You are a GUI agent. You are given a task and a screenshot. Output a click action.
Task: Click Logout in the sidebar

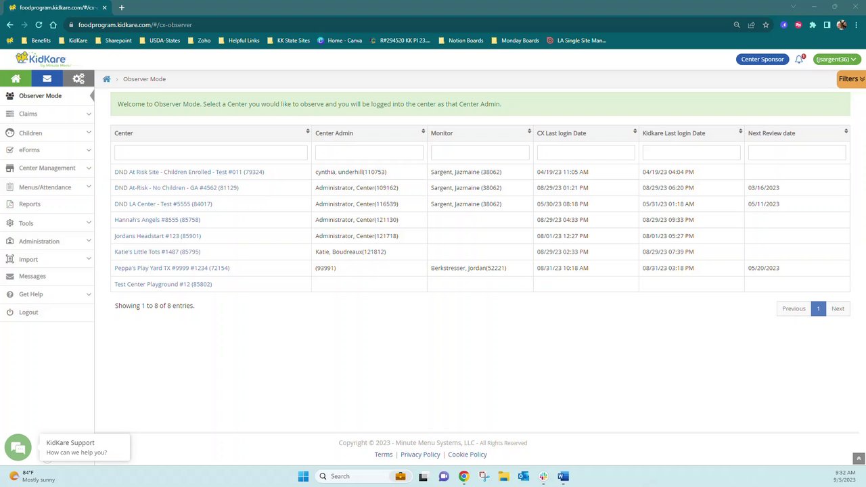coord(47,312)
